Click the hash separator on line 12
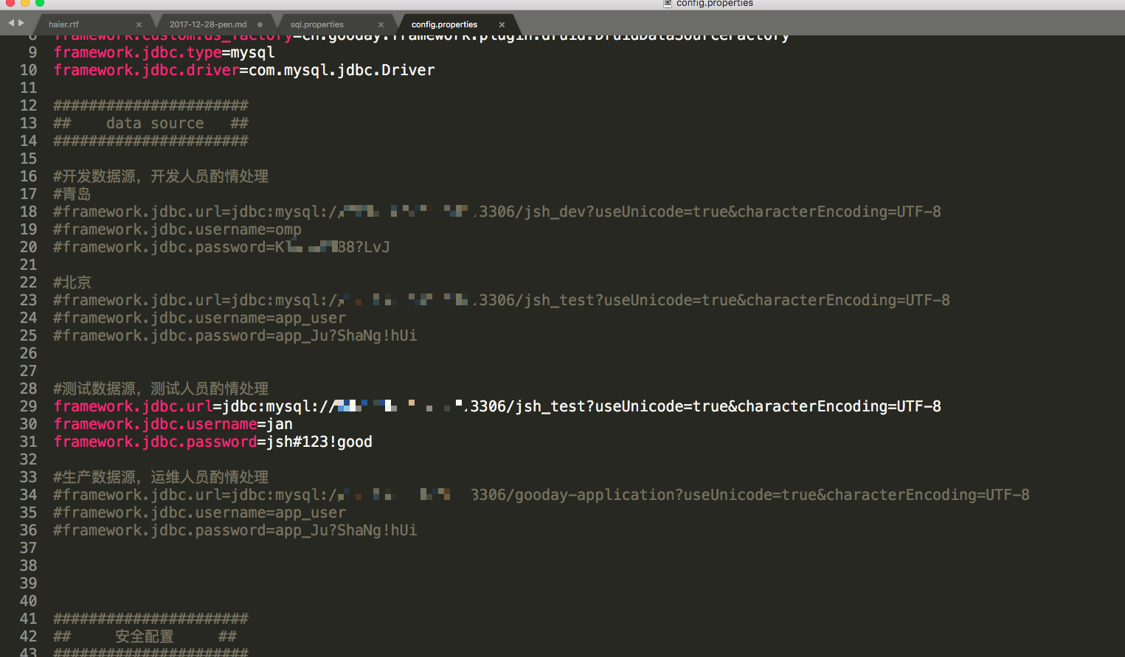This screenshot has width=1125, height=657. coord(150,105)
